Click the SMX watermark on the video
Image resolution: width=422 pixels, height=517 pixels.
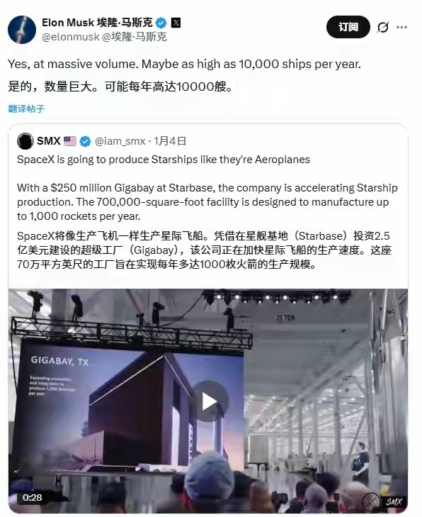tap(394, 501)
